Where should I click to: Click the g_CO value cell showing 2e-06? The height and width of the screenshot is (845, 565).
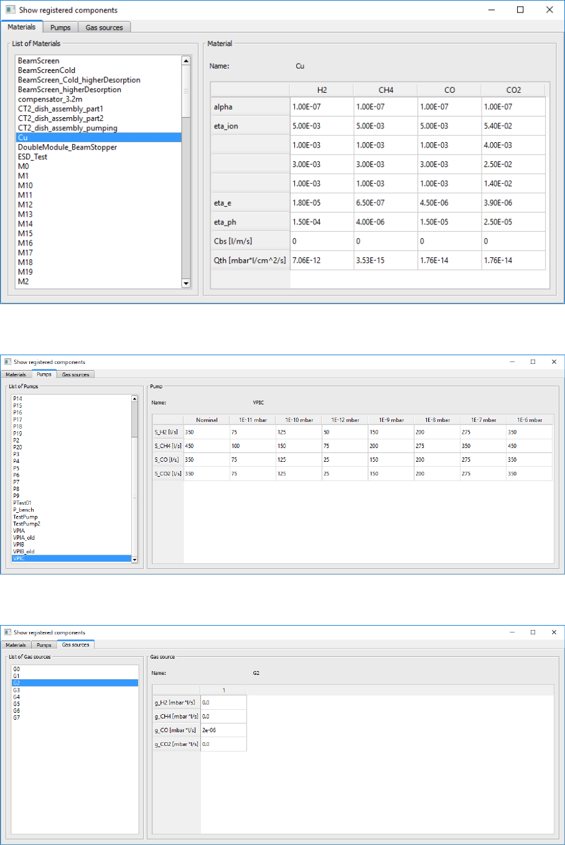[223, 730]
